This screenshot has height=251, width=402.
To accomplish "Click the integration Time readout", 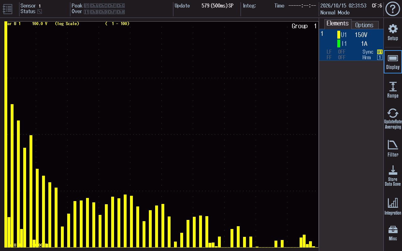I will pos(295,6).
